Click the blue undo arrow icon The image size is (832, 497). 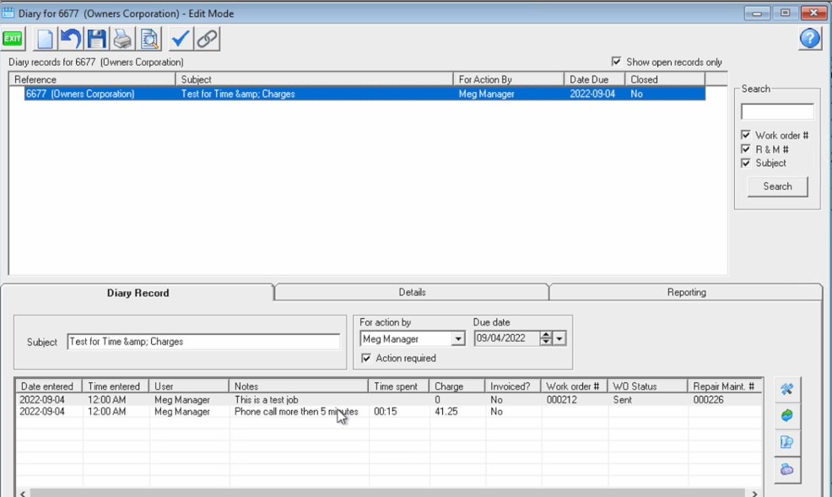(x=71, y=39)
